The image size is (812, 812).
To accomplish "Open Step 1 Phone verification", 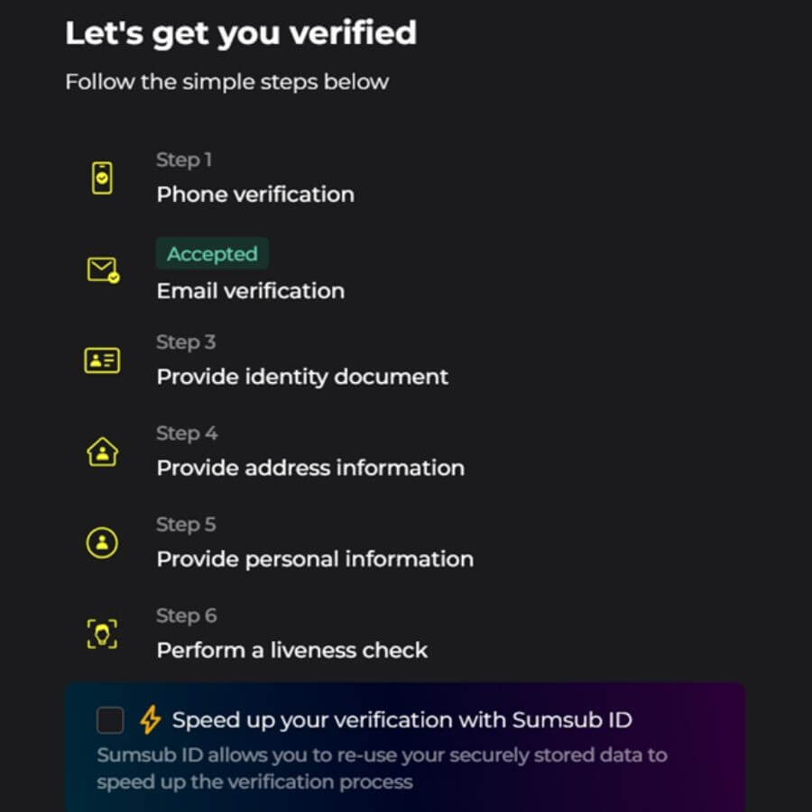I will pyautogui.click(x=255, y=194).
